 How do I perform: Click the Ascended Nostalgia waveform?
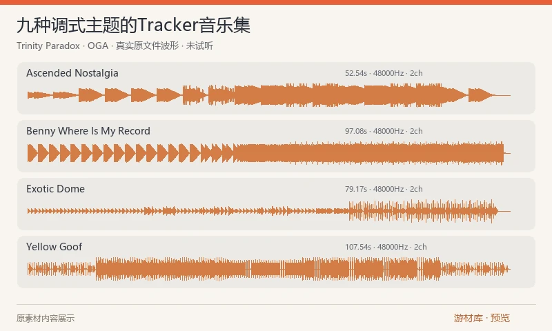[269, 95]
